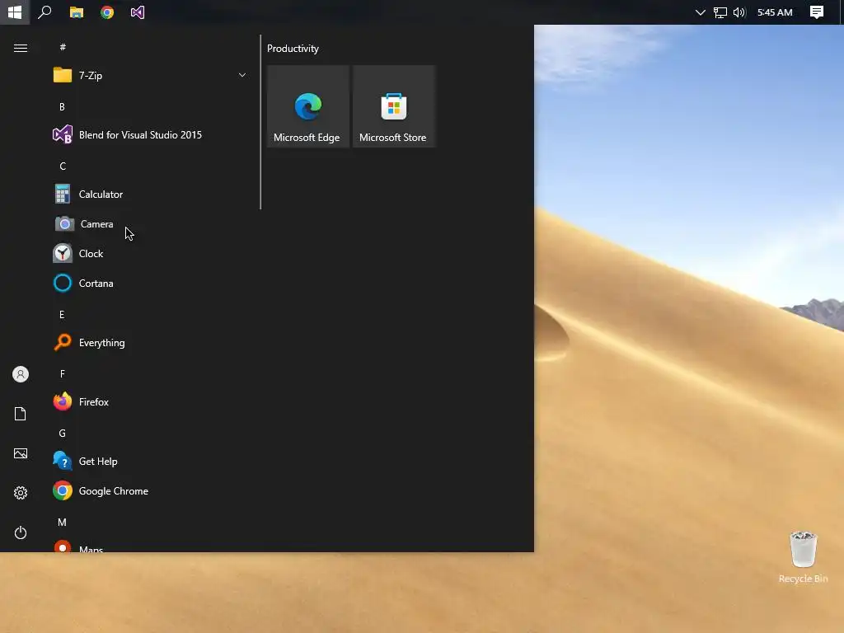Viewport: 844px width, 633px height.
Task: Click the C letter header
Action: coord(63,166)
